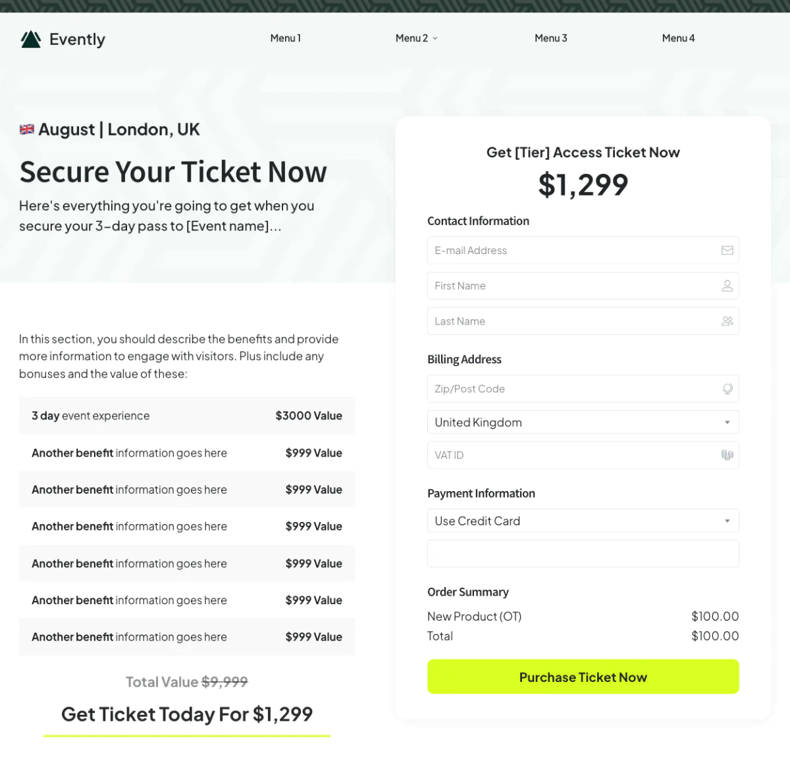Select the 3 day event experience row
The height and width of the screenshot is (778, 790).
click(x=187, y=415)
